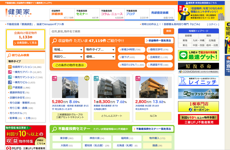
Task: Click the 土地 (611) link
Action: [x=31, y=118]
